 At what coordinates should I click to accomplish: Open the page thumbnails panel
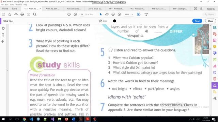(3, 28)
